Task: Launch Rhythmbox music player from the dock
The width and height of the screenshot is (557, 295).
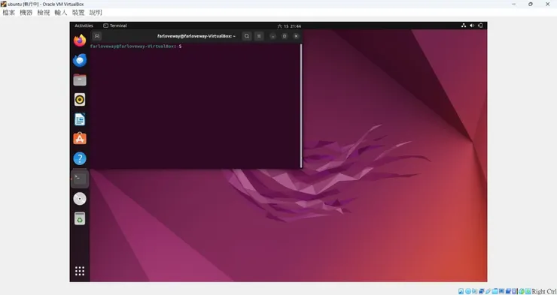Action: pos(80,100)
